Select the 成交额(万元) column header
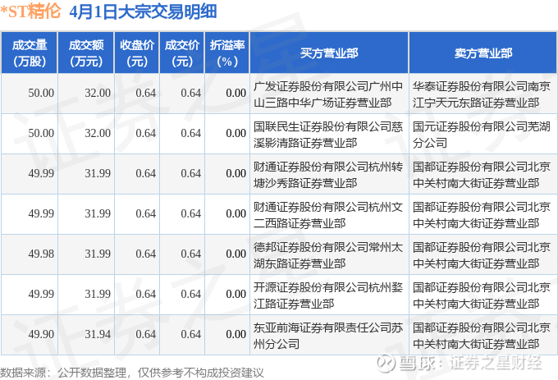Screen dimensions: 558x380 86,53
